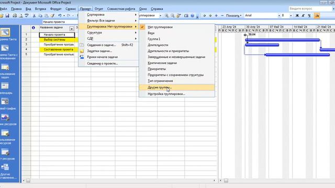Click the Save toolbar icon

(7, 16)
